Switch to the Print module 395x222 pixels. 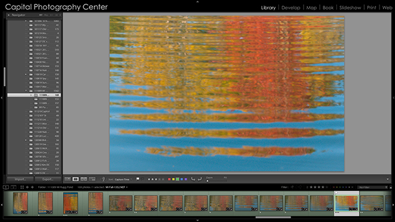[x=372, y=7]
